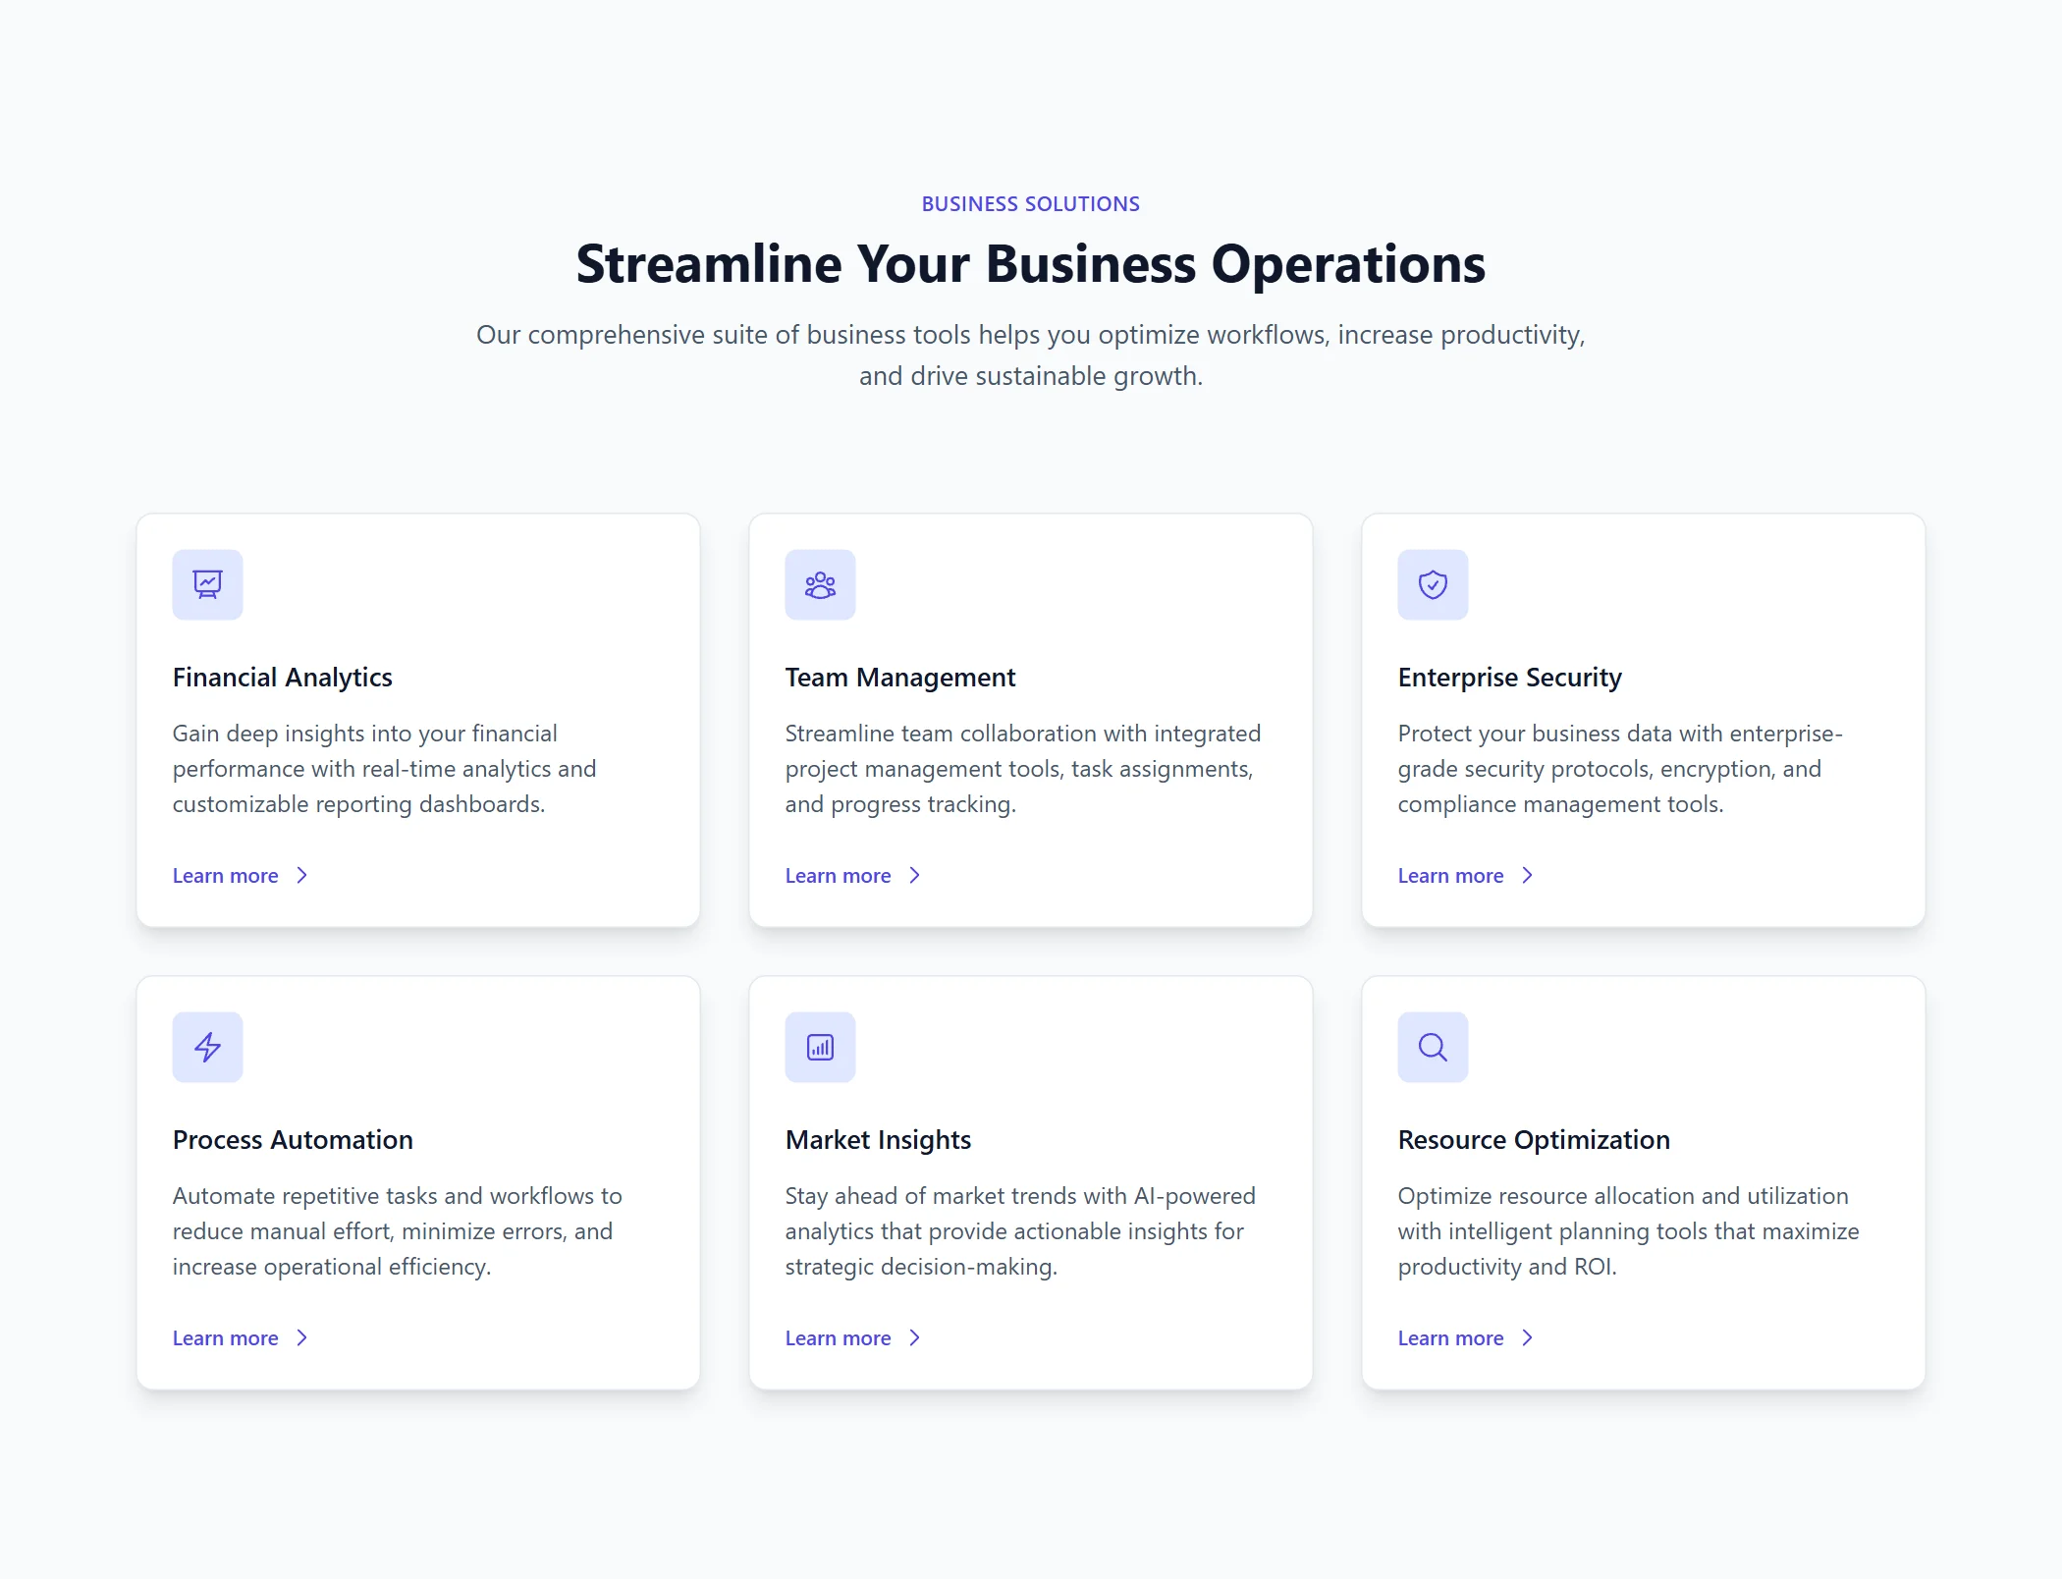
Task: Click the Resource Optimization magnifier icon
Action: tap(1433, 1047)
